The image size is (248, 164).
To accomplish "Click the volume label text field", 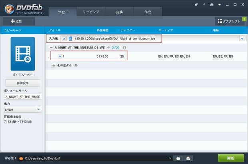I will (x=22, y=97).
